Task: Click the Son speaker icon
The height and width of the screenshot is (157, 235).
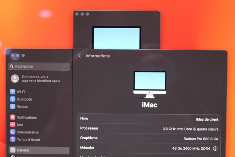Action: 12,125
